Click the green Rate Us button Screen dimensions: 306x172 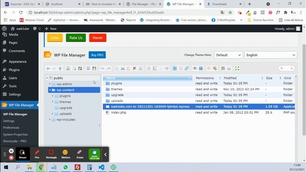pyautogui.click(x=76, y=38)
